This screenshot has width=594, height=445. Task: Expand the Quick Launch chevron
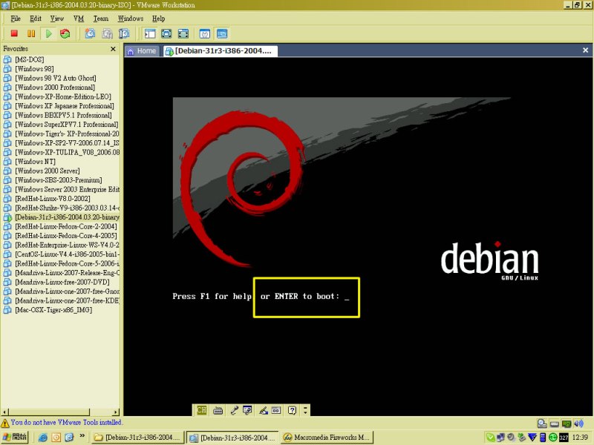(x=82, y=436)
